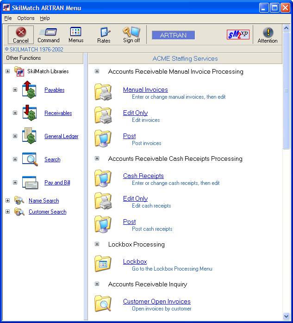Image resolution: width=293 pixels, height=323 pixels.
Task: Click the Lockbox folder icon
Action: click(103, 264)
